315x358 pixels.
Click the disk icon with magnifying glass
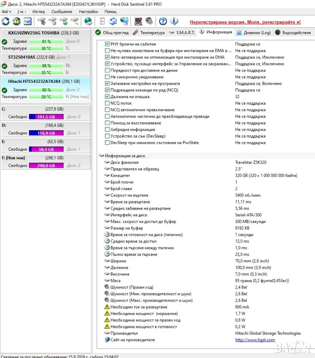[x=75, y=22]
